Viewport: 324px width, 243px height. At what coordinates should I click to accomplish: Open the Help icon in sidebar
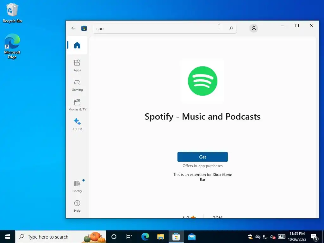[x=77, y=206]
